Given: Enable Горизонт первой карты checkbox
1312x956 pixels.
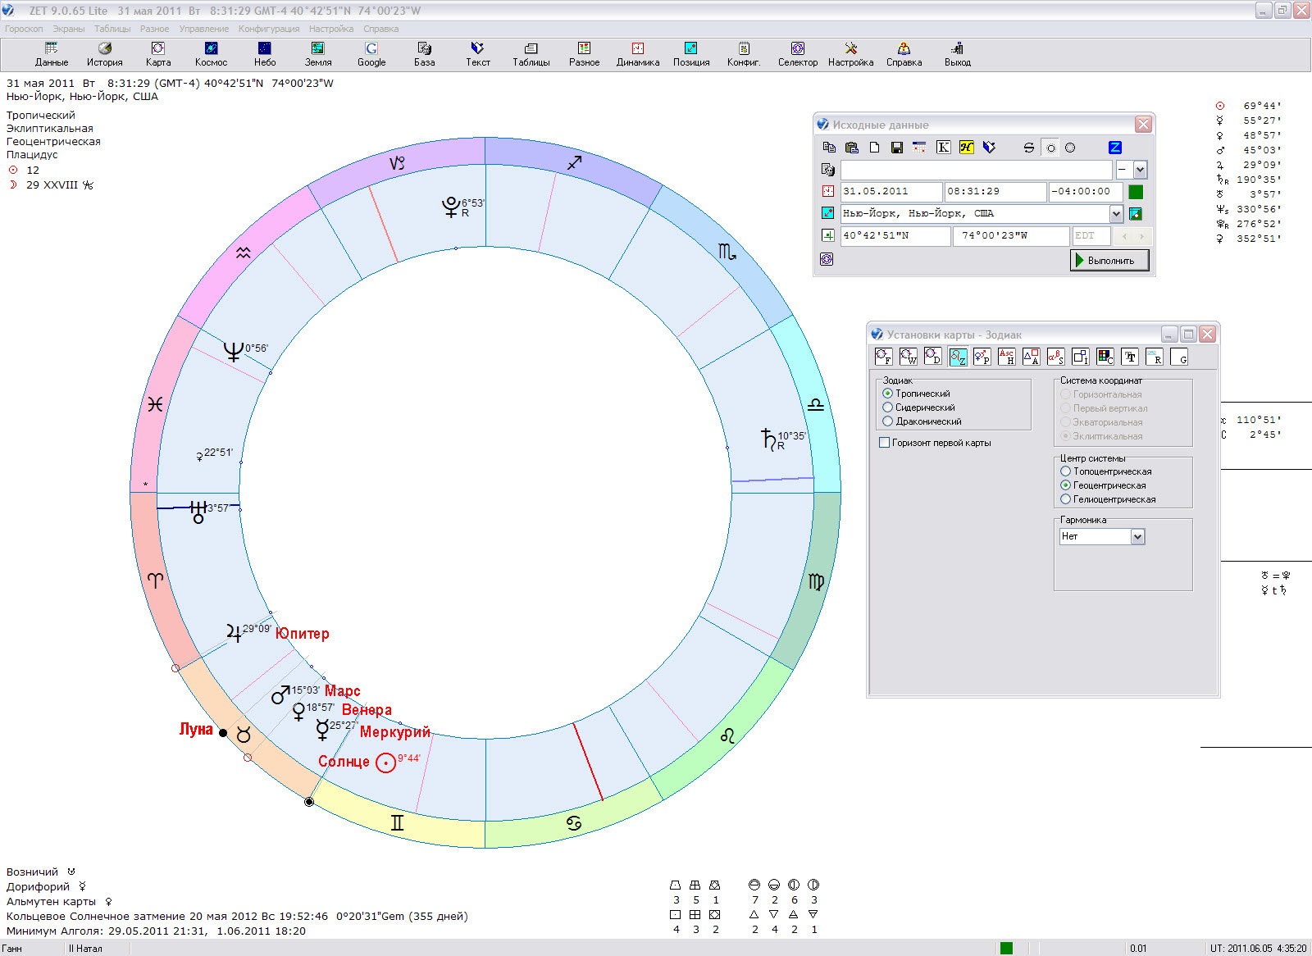Looking at the screenshot, I should (x=884, y=443).
